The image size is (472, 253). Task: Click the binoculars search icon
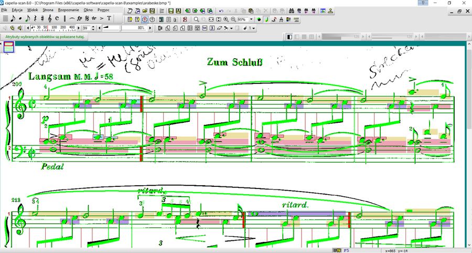pos(292,11)
